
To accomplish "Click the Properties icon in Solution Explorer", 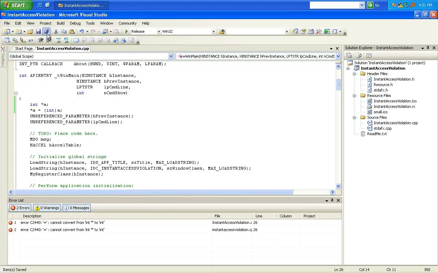I will click(x=349, y=55).
